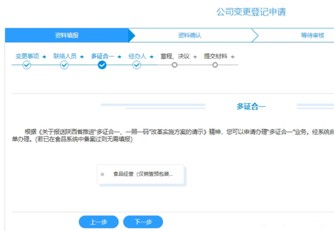Click the filled 多证合一 step checkmark
This screenshot has height=231, width=334.
pos(102,65)
